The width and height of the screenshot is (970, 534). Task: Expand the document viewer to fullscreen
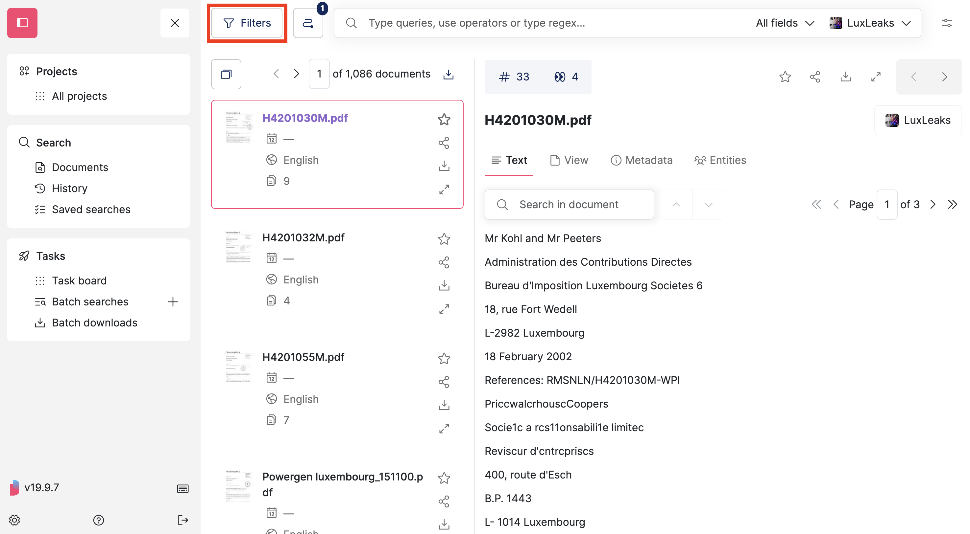coord(876,77)
